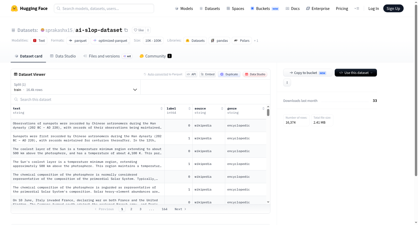Search models, datasets, users field
418x225 pixels.
point(104,8)
